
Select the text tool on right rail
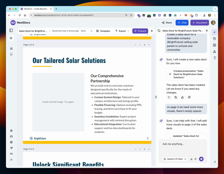pos(214,58)
